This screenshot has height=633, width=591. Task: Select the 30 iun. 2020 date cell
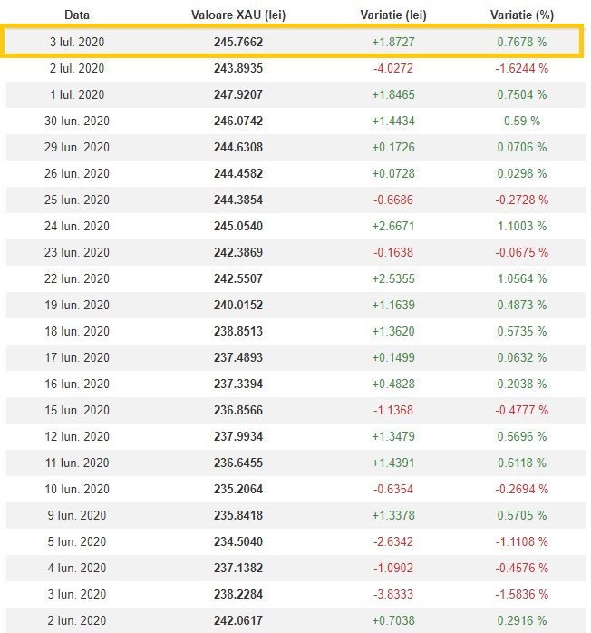(78, 122)
